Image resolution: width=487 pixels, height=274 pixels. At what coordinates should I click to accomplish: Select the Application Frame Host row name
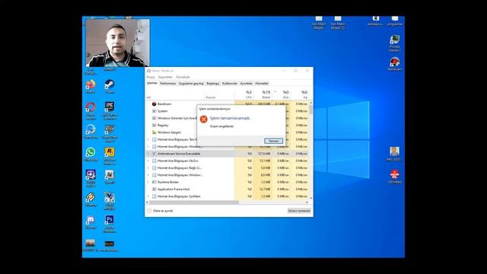coord(173,190)
